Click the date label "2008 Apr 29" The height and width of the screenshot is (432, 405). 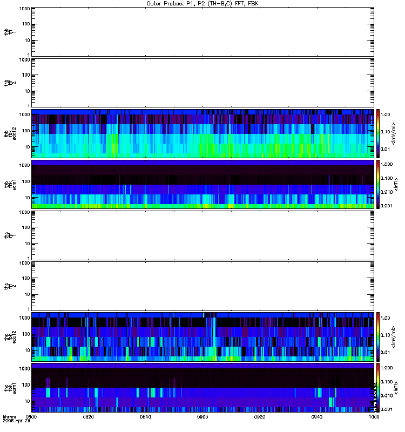pos(17,421)
